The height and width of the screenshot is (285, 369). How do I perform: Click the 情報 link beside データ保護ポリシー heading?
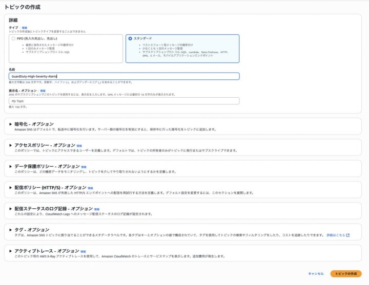[84, 167]
